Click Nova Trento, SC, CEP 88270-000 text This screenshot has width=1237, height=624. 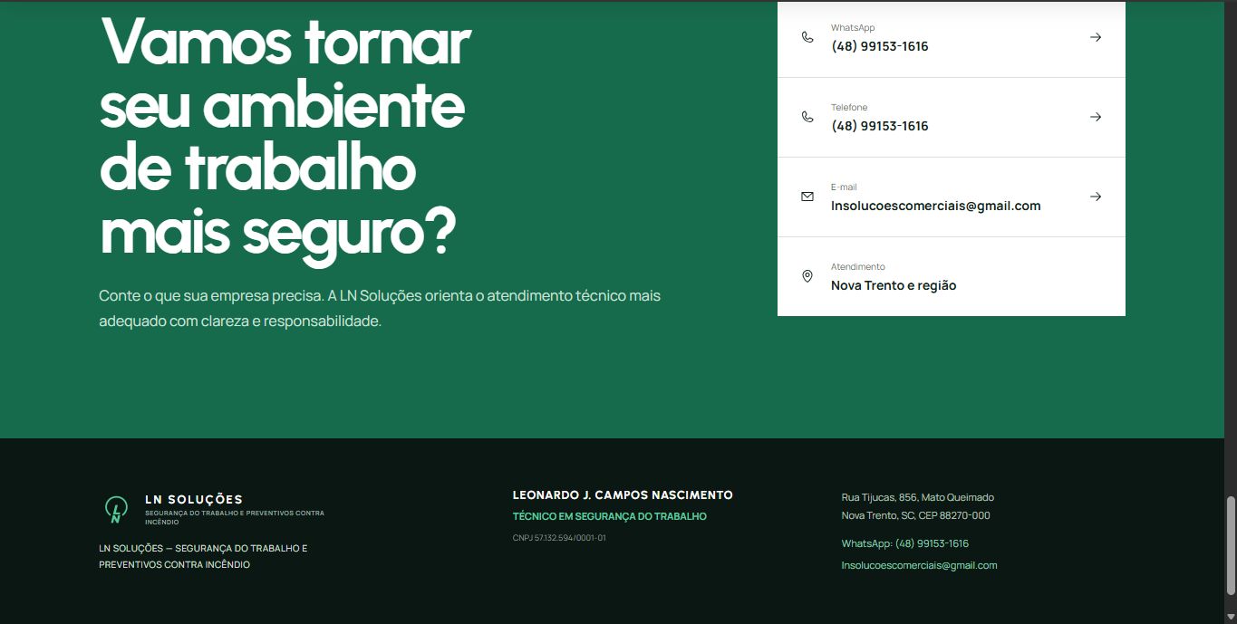click(915, 515)
